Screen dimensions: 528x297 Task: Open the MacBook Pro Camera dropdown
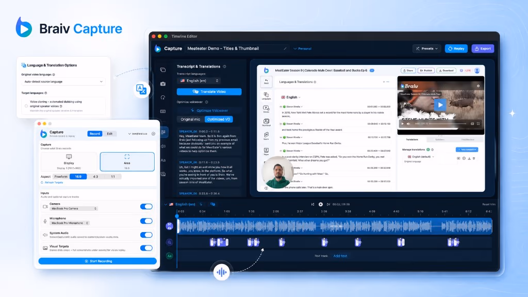tap(74, 208)
